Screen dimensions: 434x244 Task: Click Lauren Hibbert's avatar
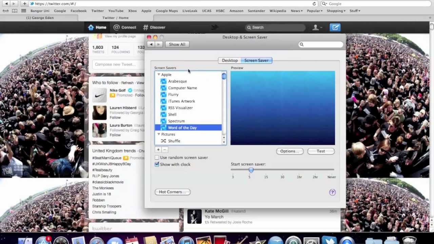point(99,113)
